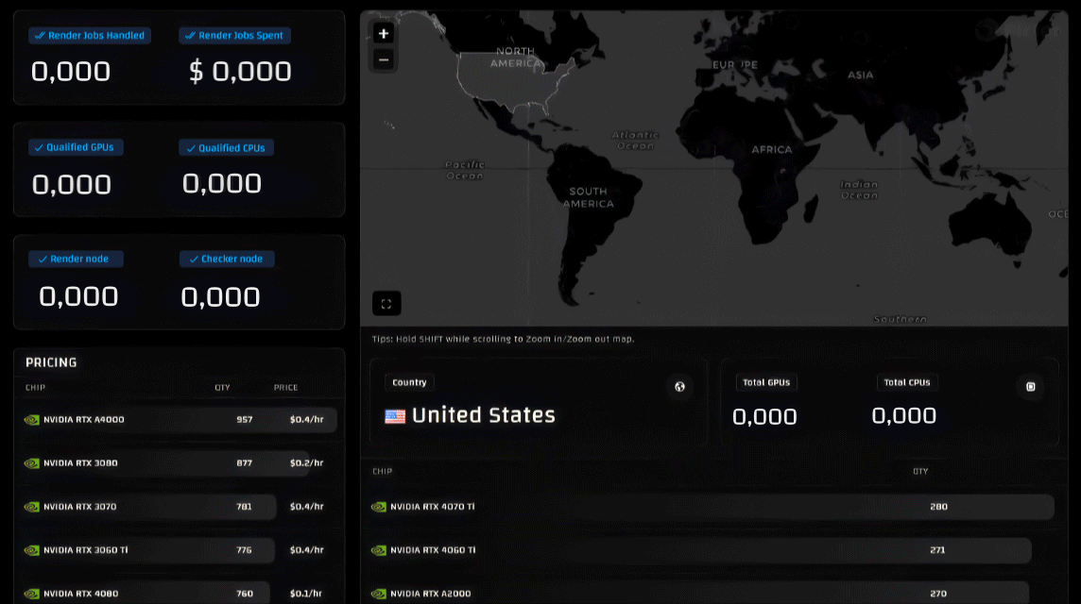Click Africa on the map
This screenshot has width=1081, height=604.
pyautogui.click(x=771, y=149)
